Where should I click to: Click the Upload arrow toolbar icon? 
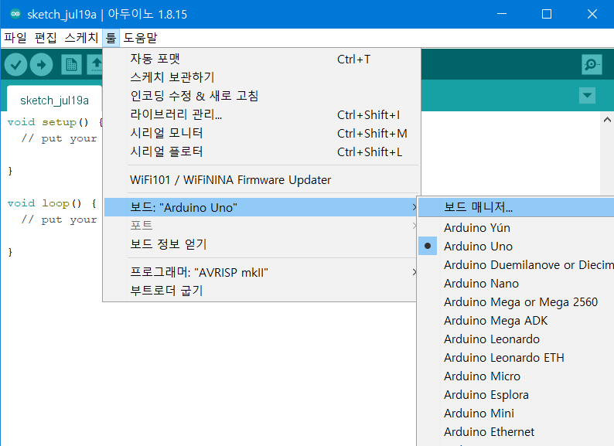click(42, 65)
